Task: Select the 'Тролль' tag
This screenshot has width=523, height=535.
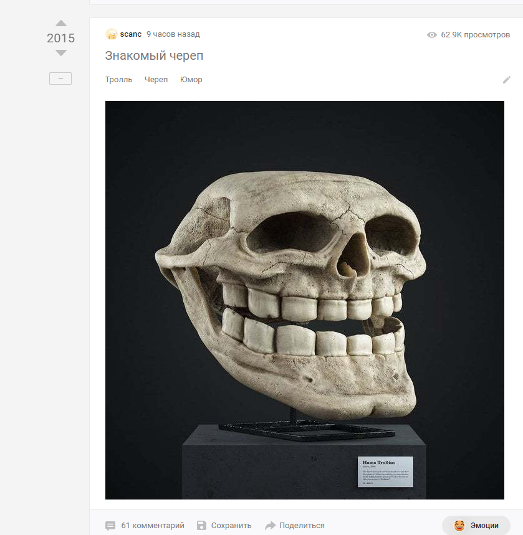Action: click(118, 80)
